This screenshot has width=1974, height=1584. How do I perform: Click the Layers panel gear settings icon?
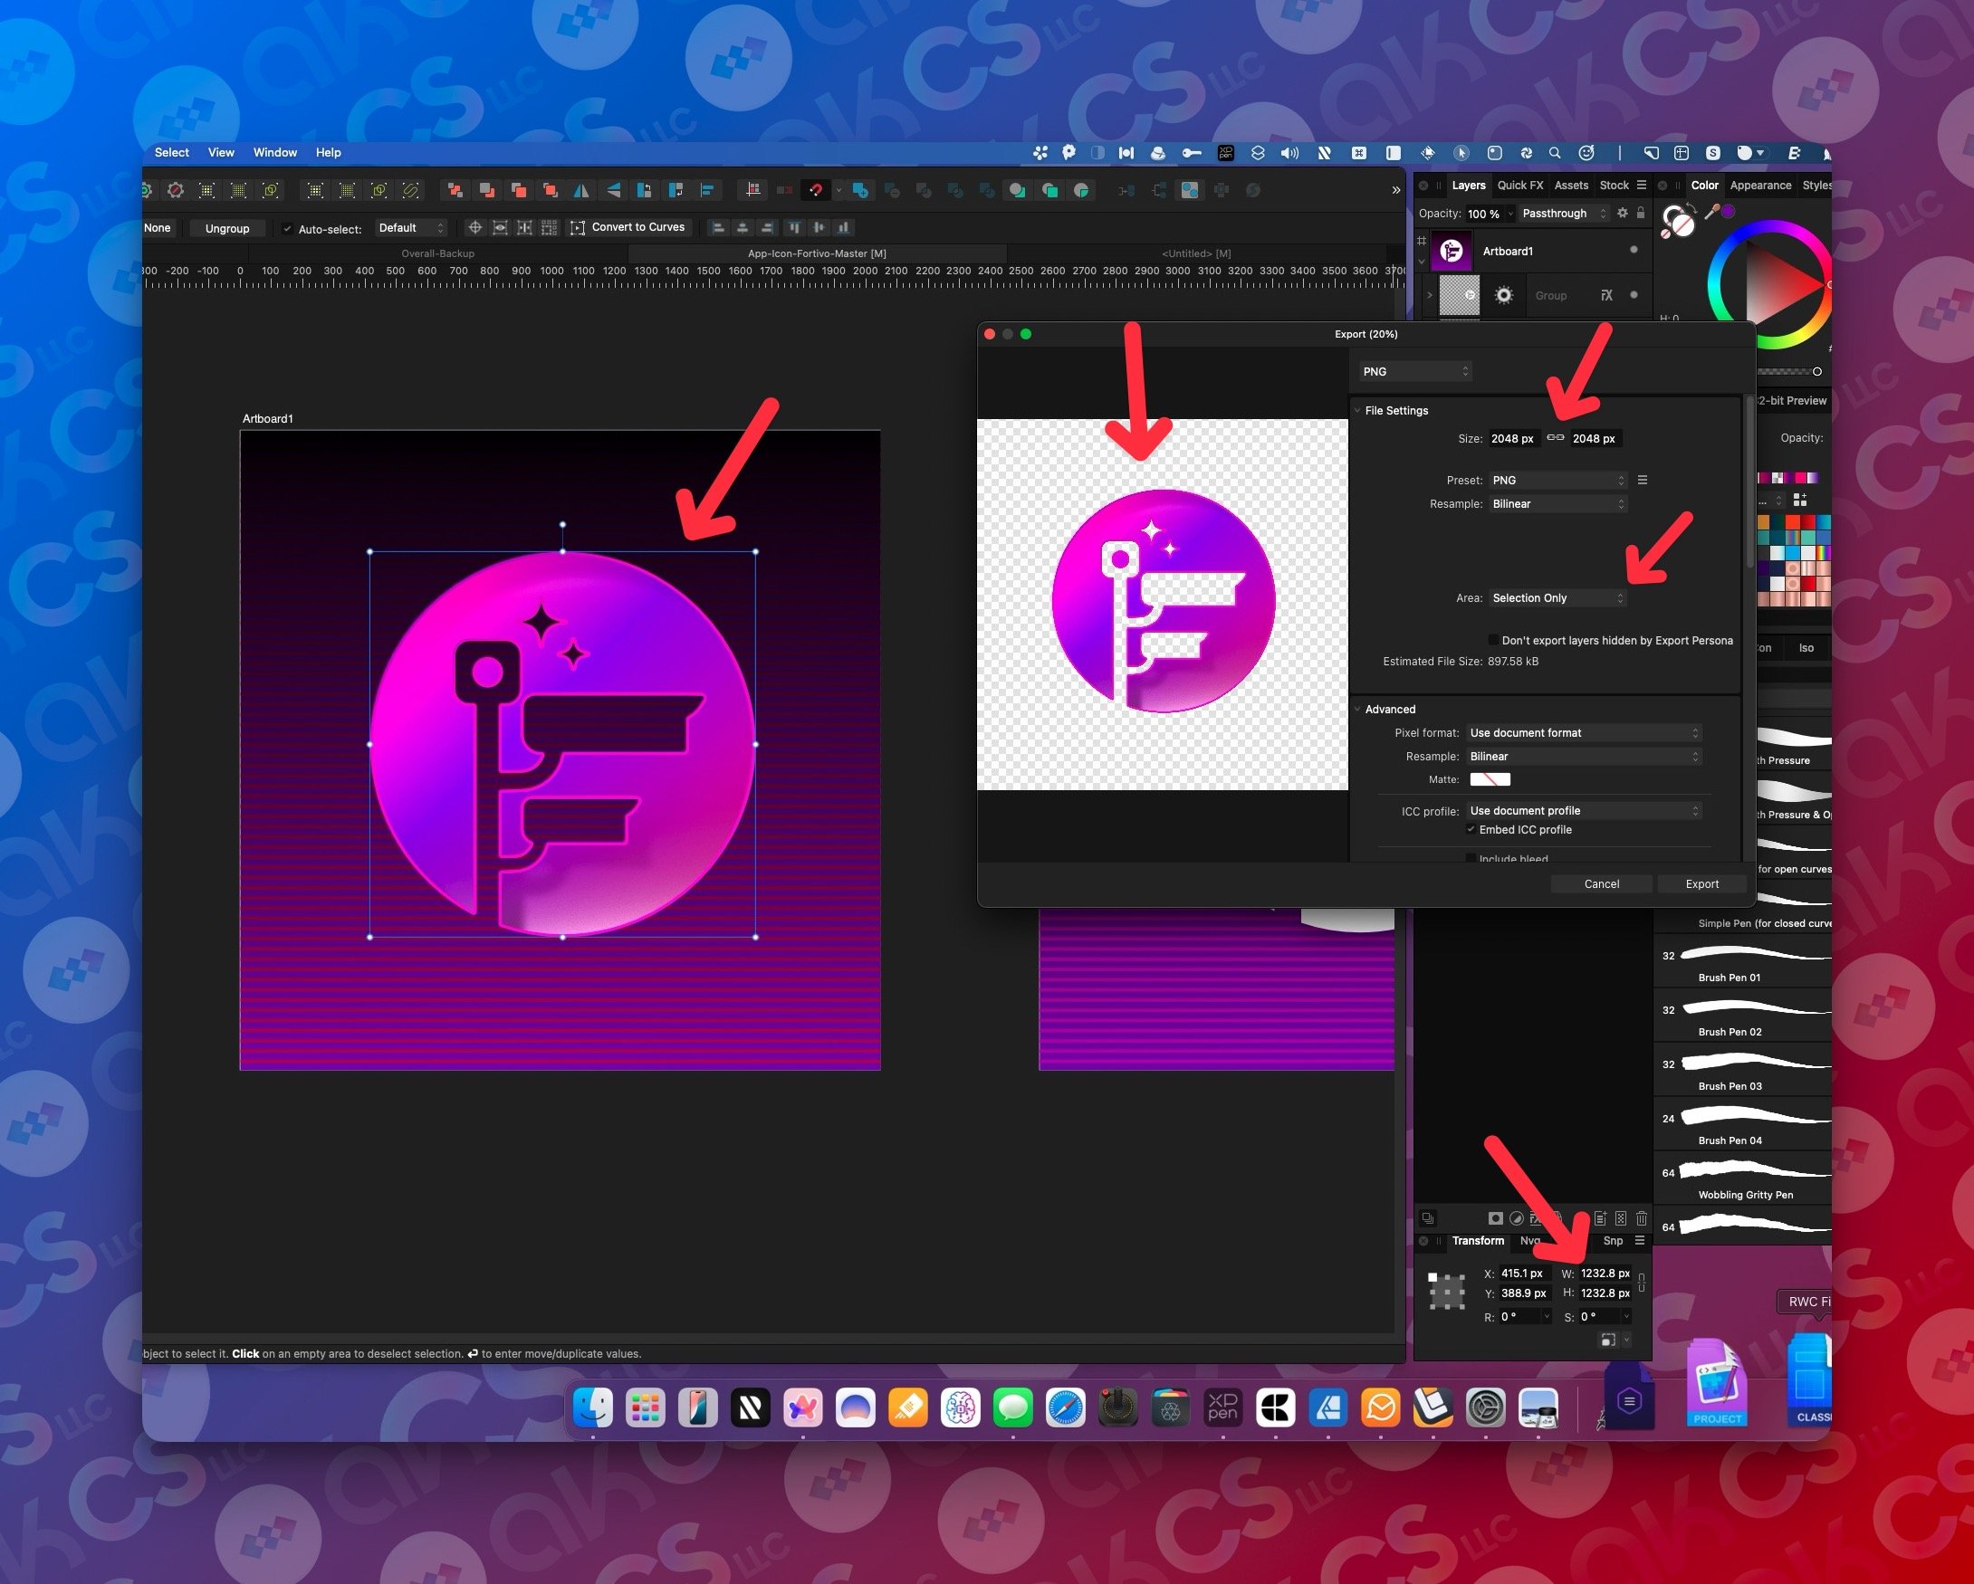click(1623, 214)
